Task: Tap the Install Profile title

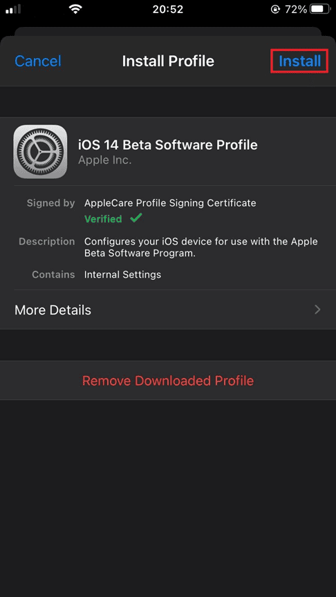Action: point(168,61)
